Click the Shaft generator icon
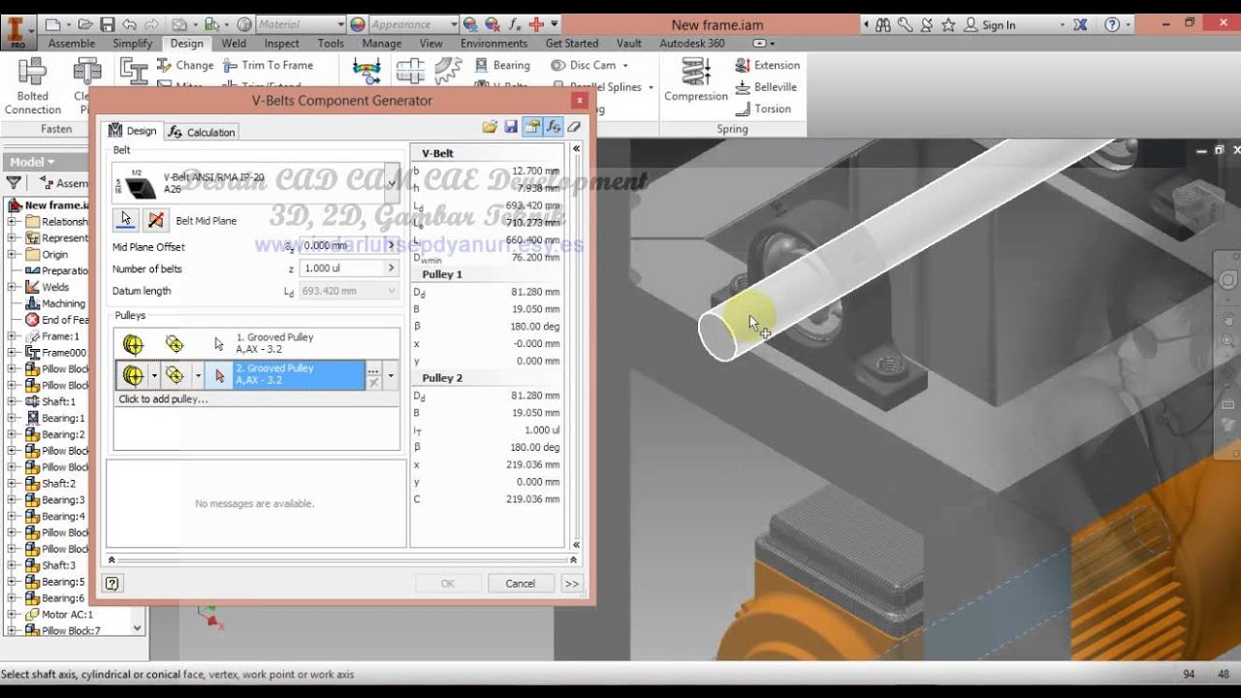The image size is (1241, 698). coord(410,70)
